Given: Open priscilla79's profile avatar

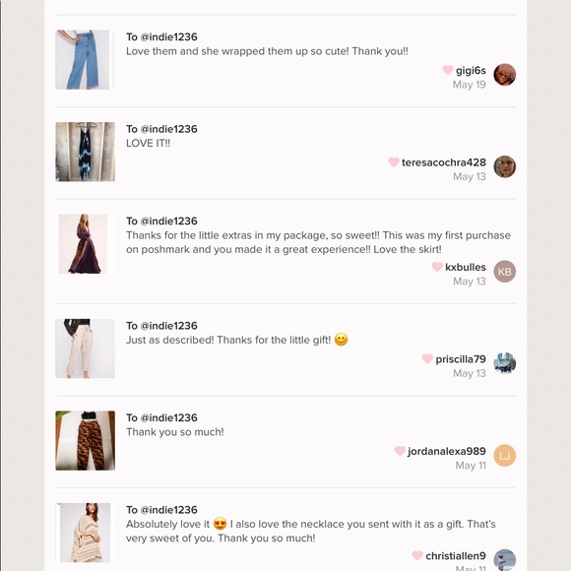Looking at the screenshot, I should pyautogui.click(x=504, y=363).
